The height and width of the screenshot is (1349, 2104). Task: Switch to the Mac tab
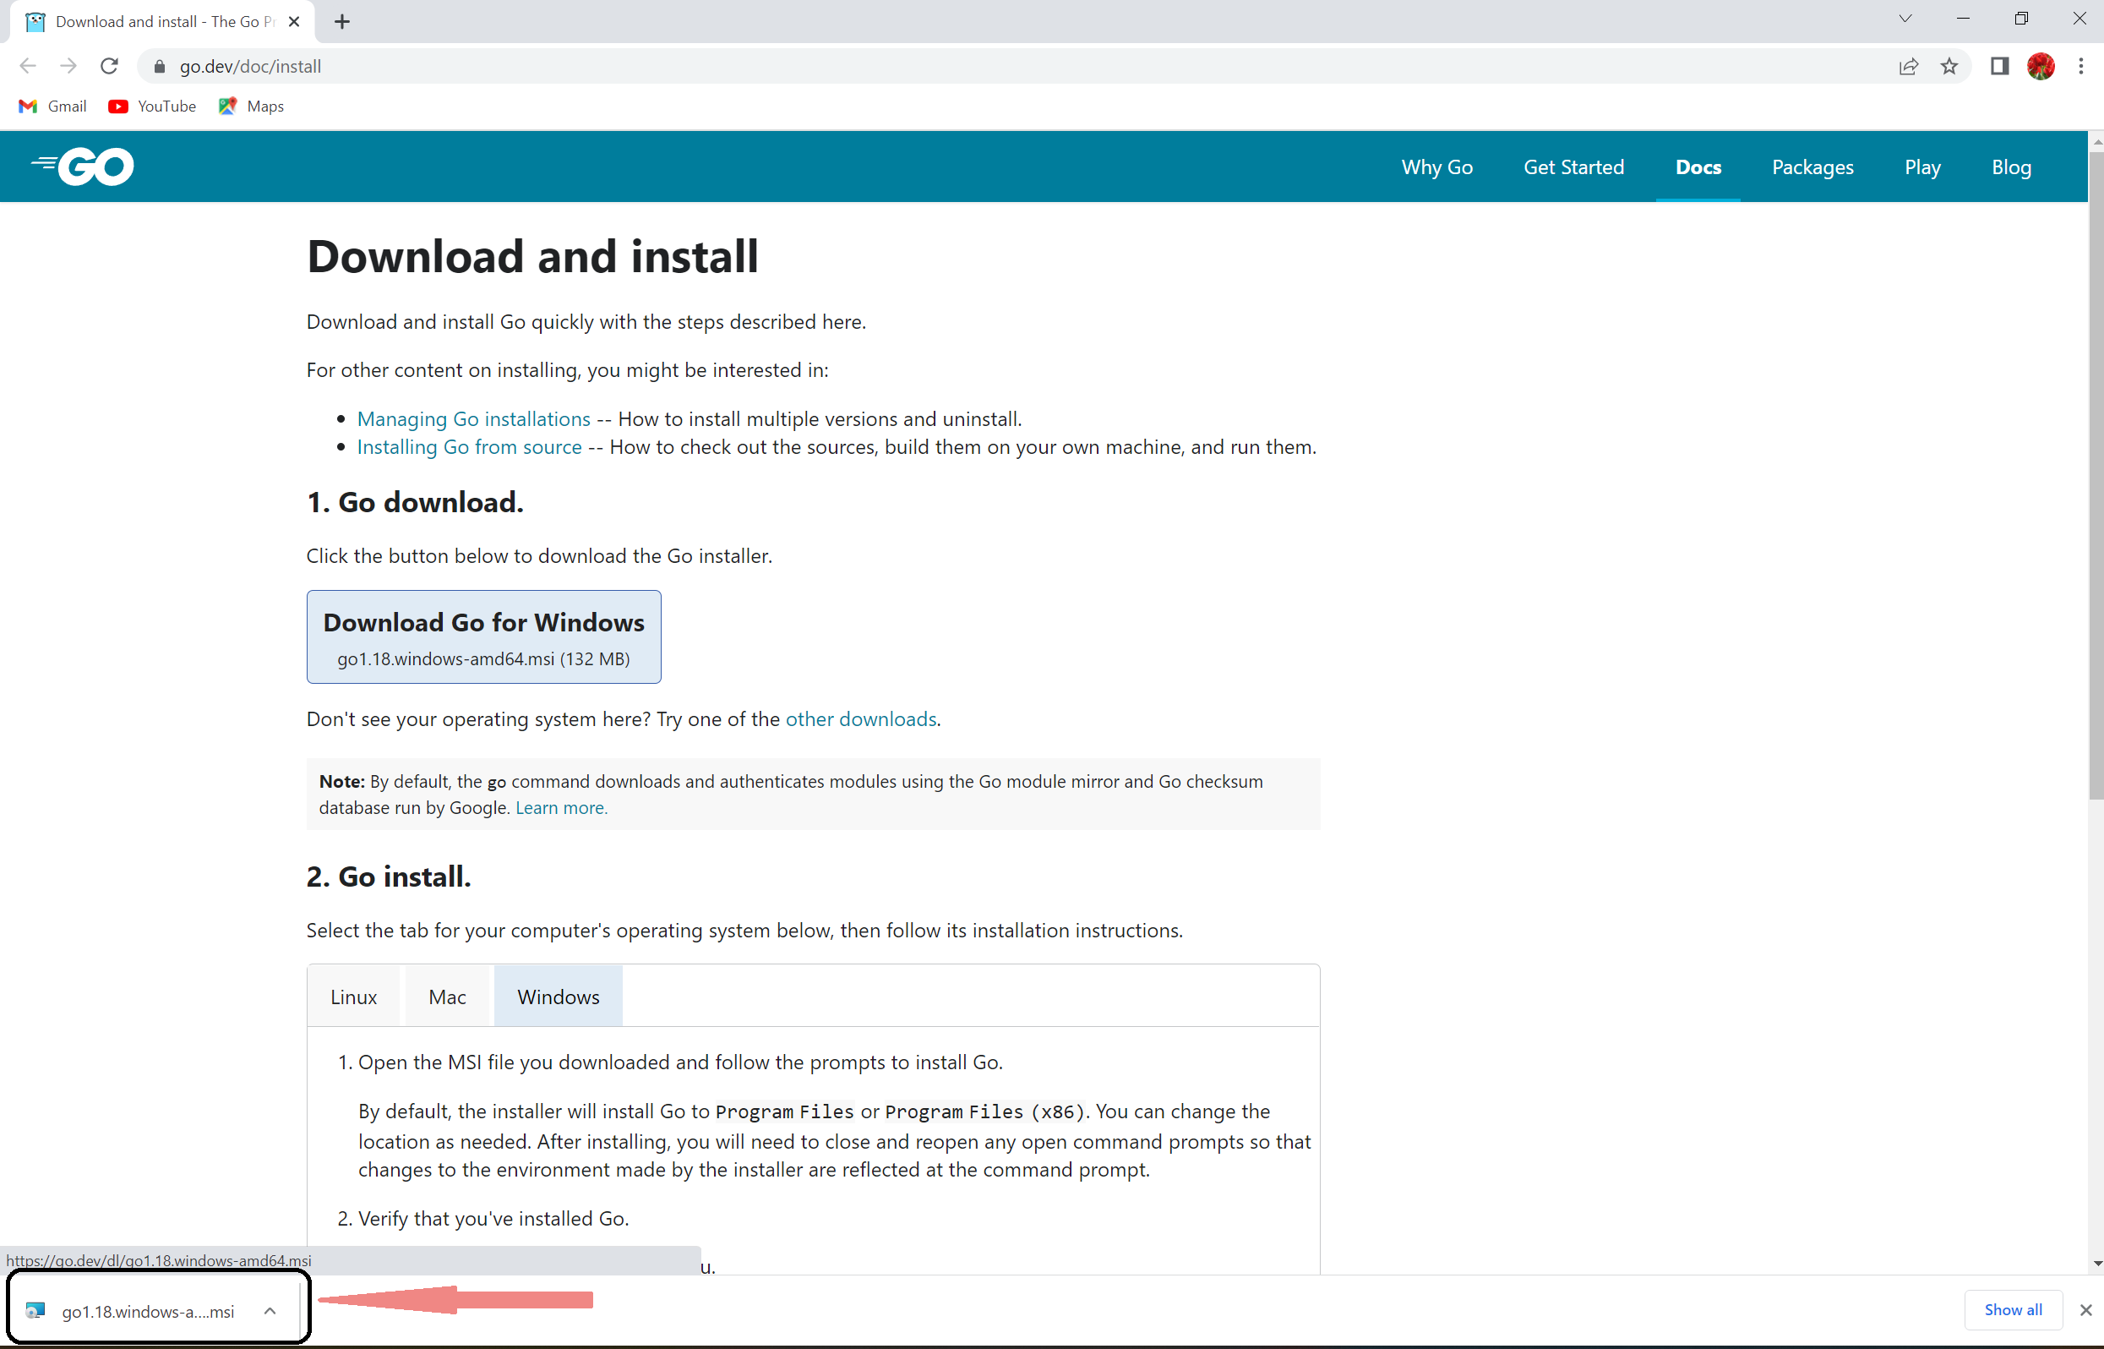pos(448,997)
